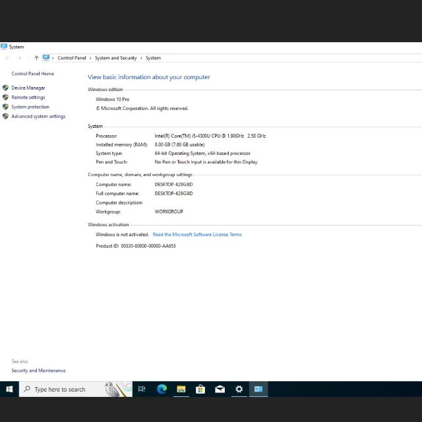The width and height of the screenshot is (422, 422).
Task: Select No Pen or Touch Input text
Action: tap(206, 162)
